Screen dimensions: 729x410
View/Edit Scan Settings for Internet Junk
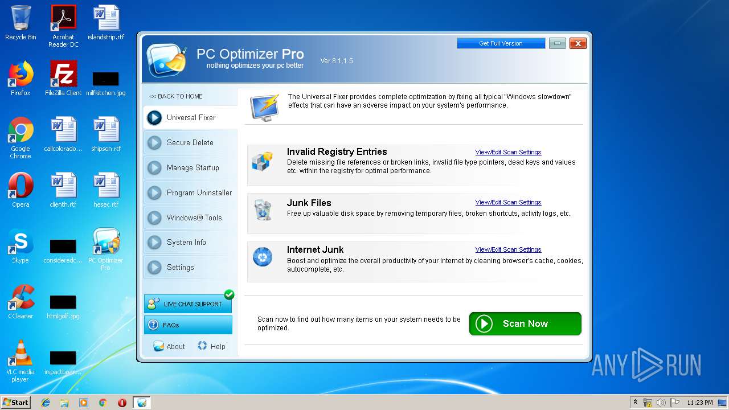pyautogui.click(x=508, y=249)
